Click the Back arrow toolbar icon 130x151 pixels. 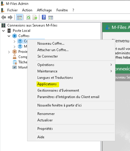pyautogui.click(x=3, y=18)
